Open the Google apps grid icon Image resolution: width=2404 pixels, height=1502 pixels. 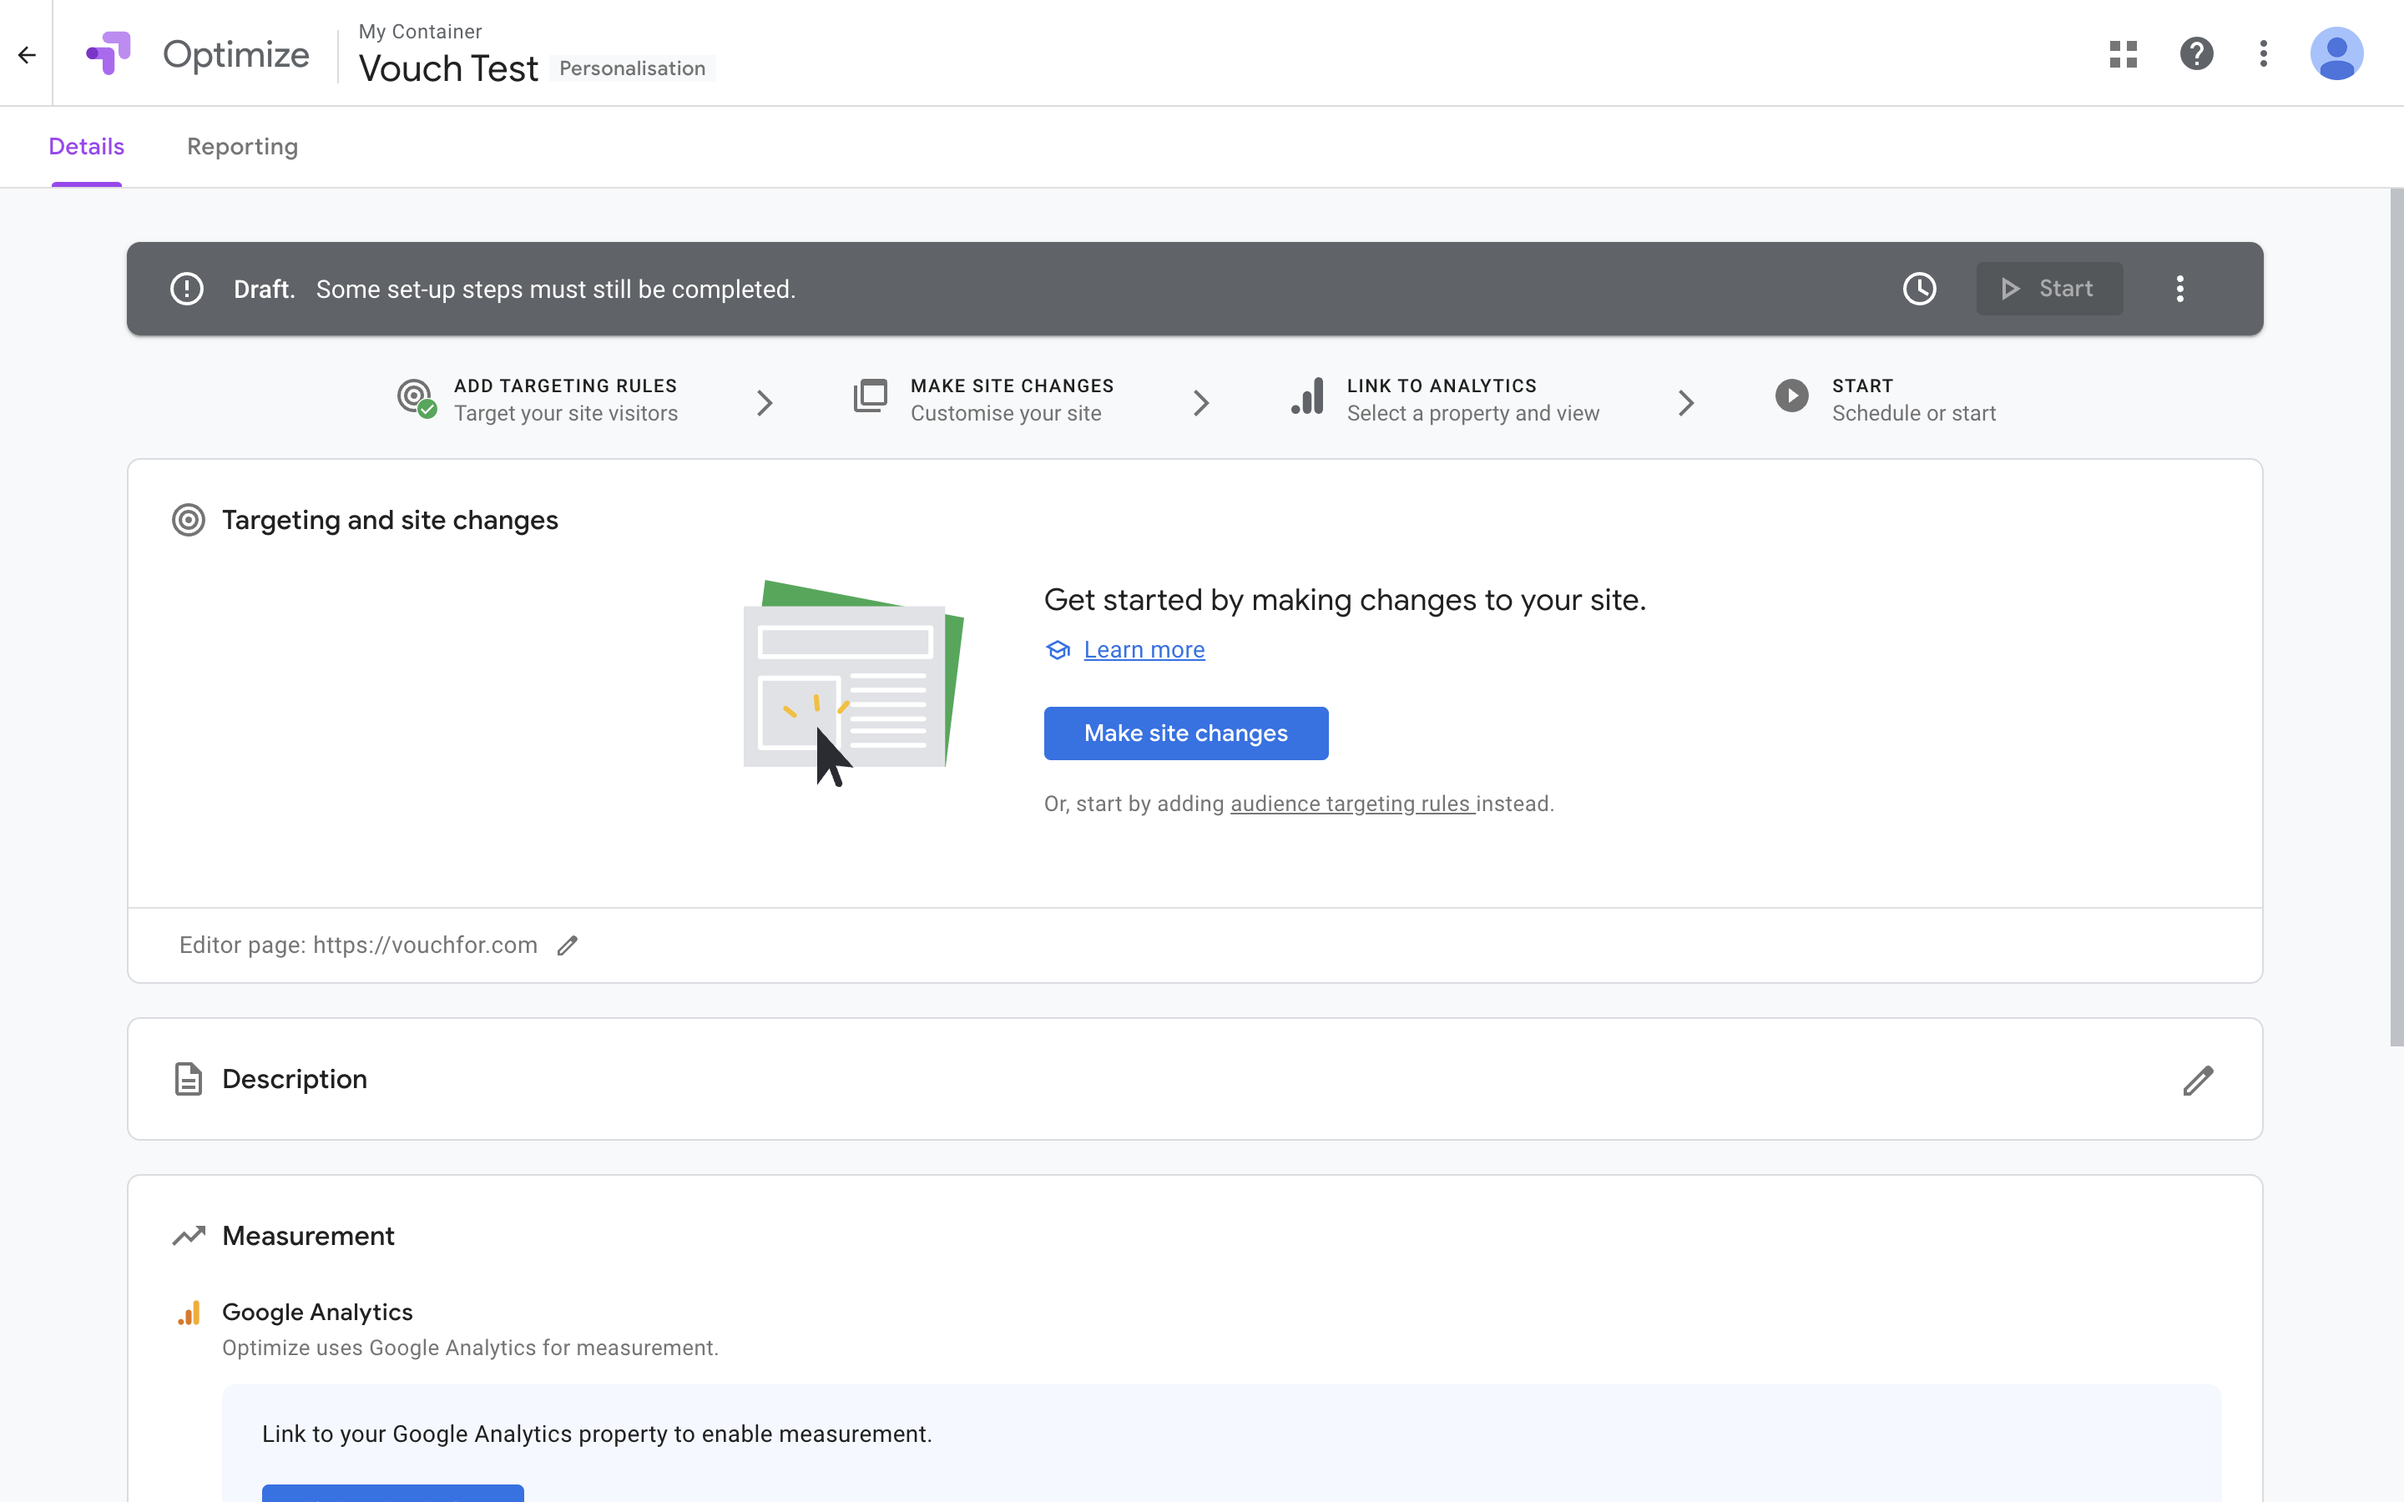(x=2123, y=53)
